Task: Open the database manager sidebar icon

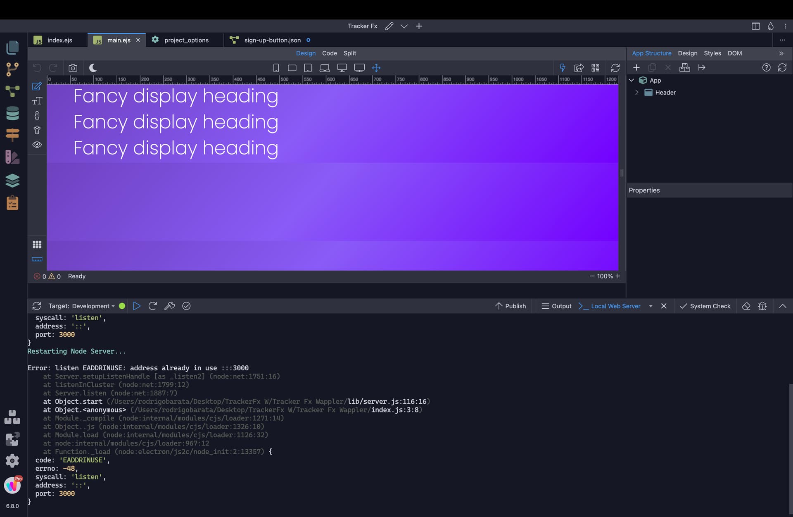Action: 12,113
